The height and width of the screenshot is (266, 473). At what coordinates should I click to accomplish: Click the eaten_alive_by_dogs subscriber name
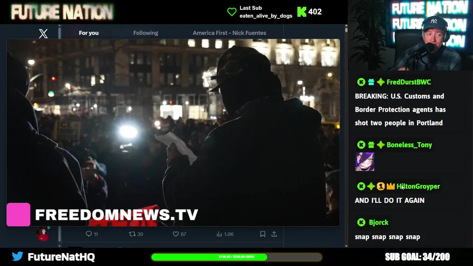[266, 16]
